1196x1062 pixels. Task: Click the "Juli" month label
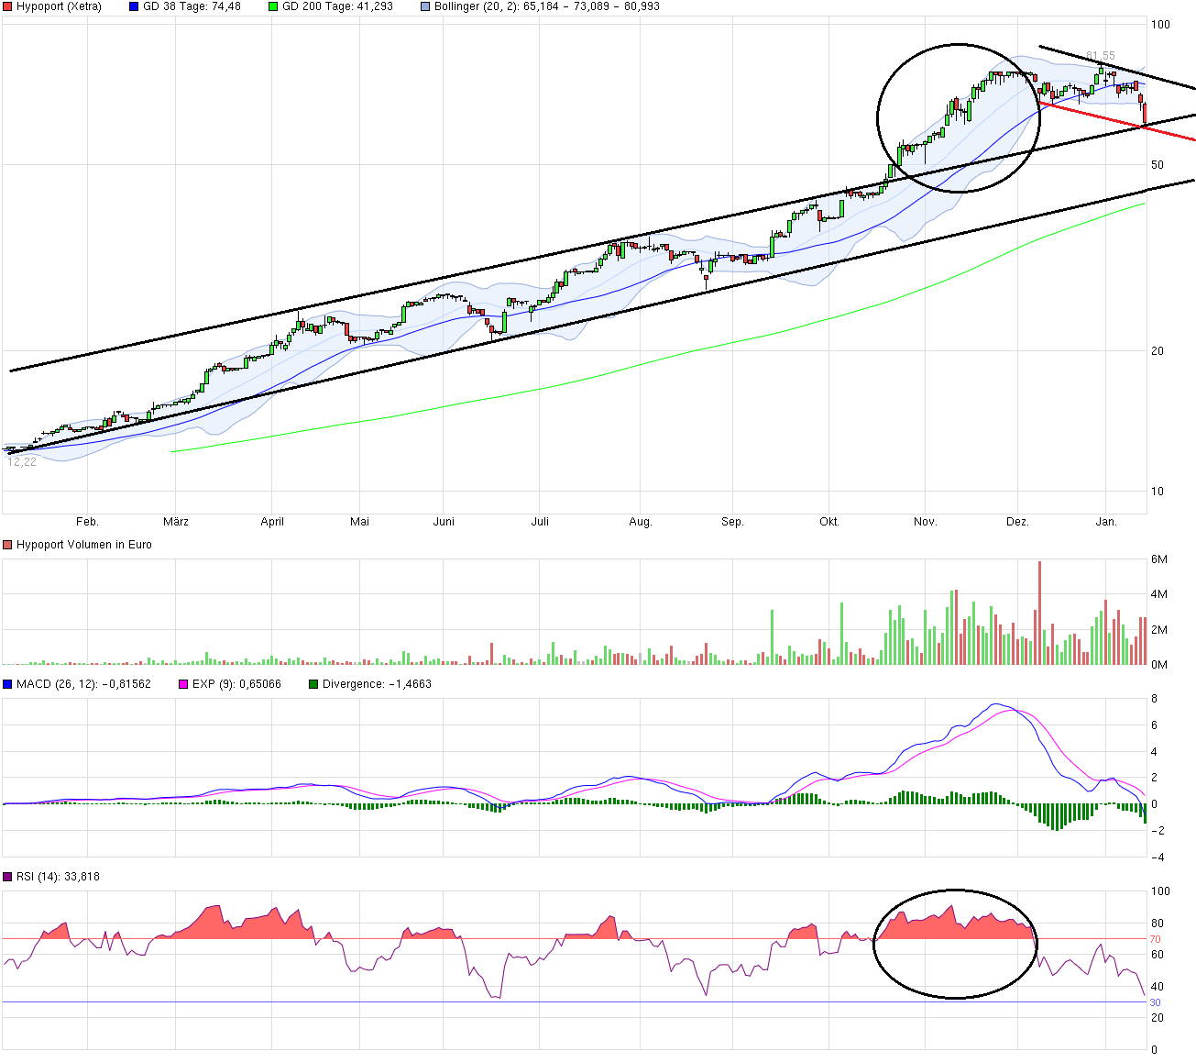pyautogui.click(x=540, y=522)
